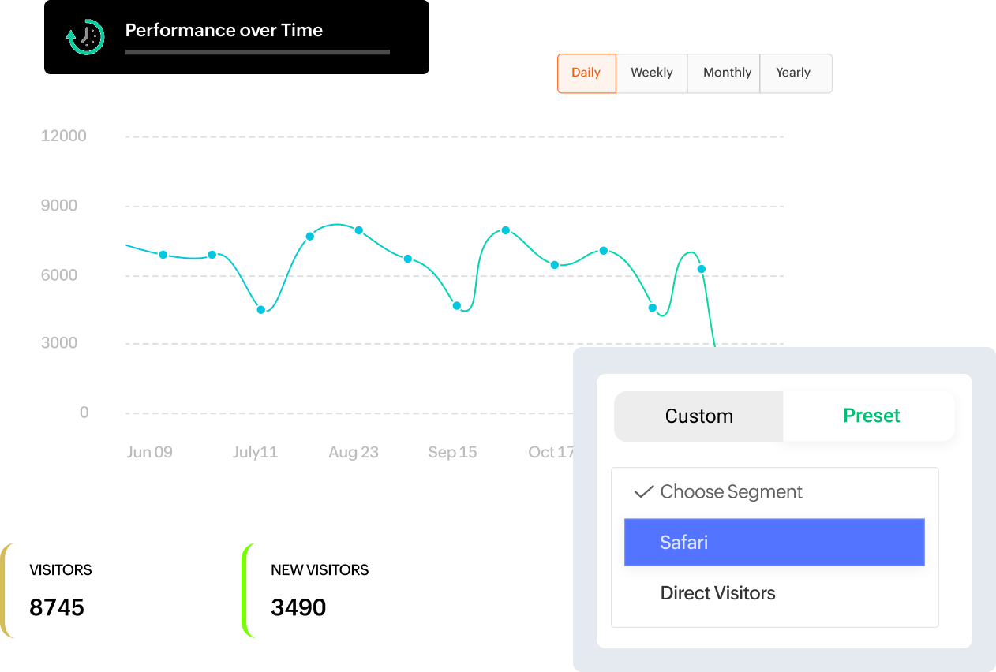Click the Aug 23 axis label
Screen dimensions: 996x672
354,452
